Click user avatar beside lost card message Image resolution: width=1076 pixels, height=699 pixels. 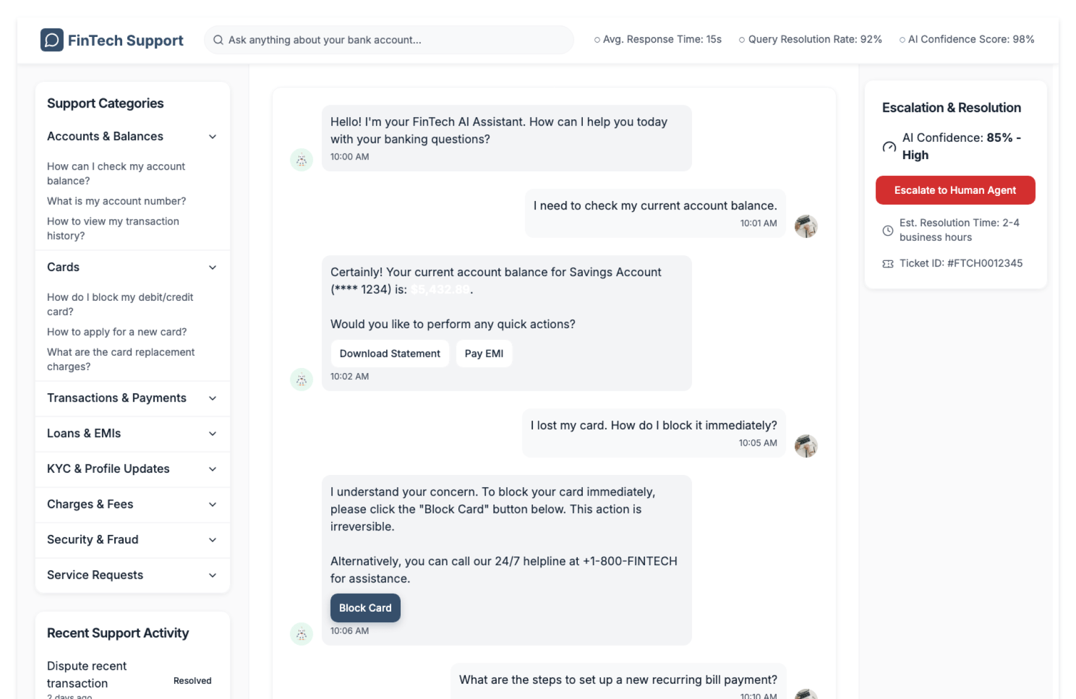(806, 446)
